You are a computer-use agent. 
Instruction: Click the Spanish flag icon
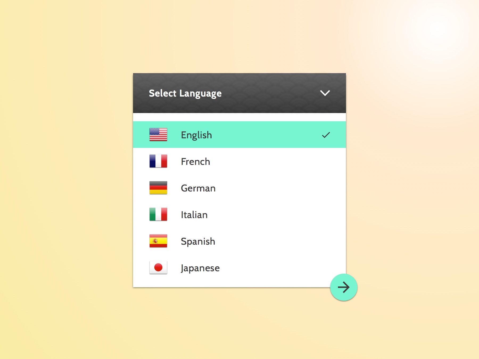(158, 241)
